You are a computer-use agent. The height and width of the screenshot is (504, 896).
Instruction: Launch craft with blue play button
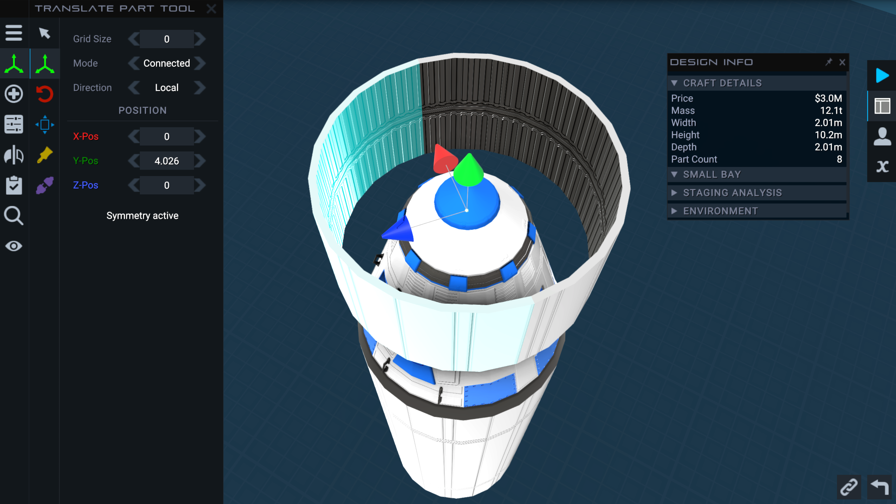tap(882, 76)
